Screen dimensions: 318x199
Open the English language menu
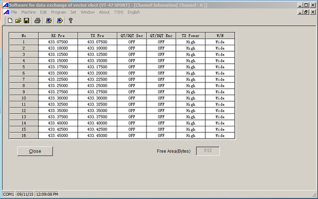(134, 12)
